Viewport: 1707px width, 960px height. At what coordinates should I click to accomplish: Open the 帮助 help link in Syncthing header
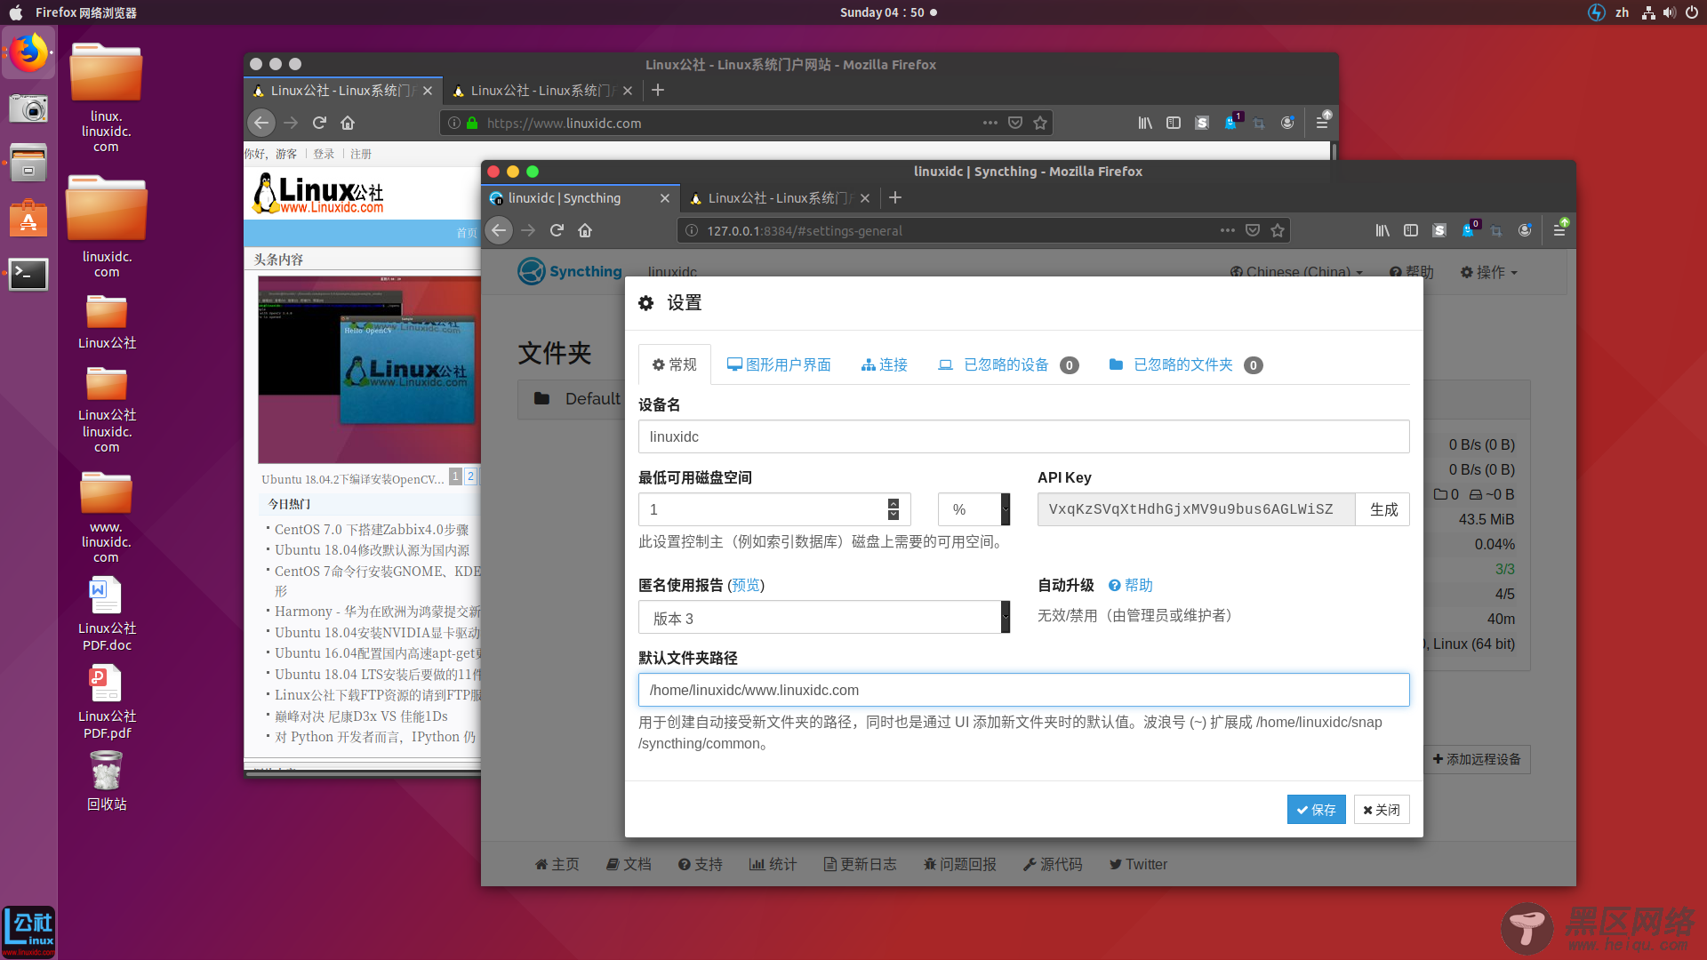tap(1412, 272)
